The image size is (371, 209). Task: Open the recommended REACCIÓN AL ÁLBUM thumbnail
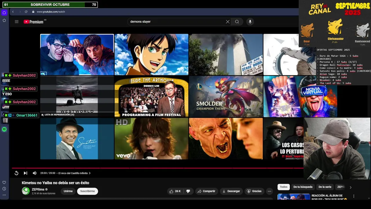[294, 197]
